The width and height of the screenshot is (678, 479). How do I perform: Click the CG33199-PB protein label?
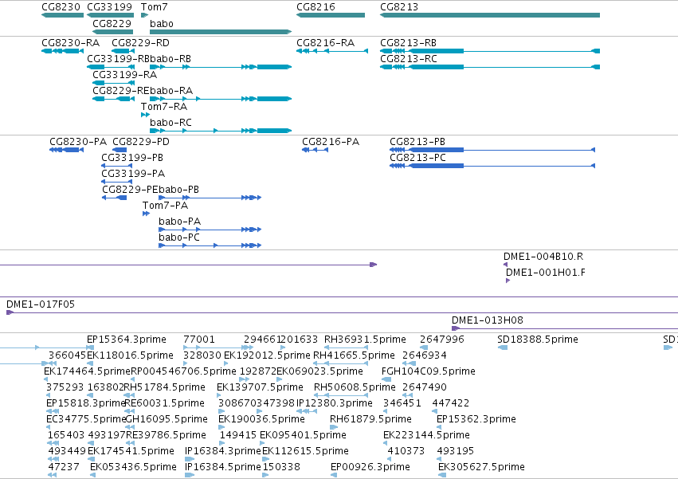pyautogui.click(x=132, y=158)
